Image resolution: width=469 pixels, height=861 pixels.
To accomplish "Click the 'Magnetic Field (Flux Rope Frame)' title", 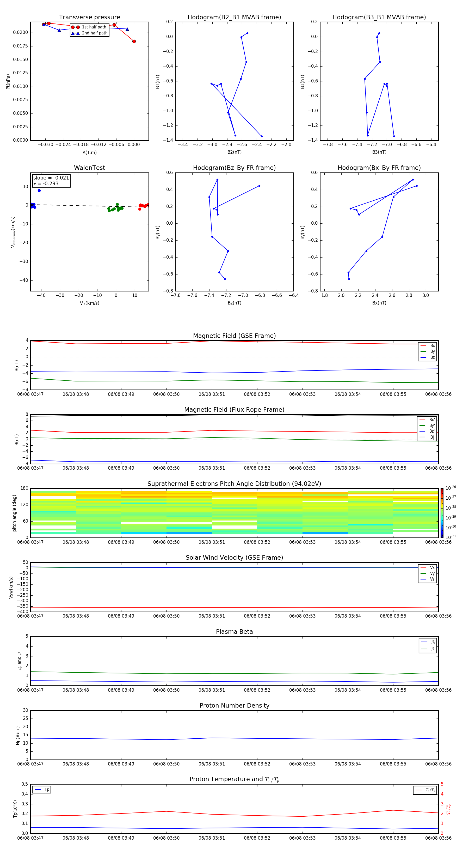I will pos(234,410).
